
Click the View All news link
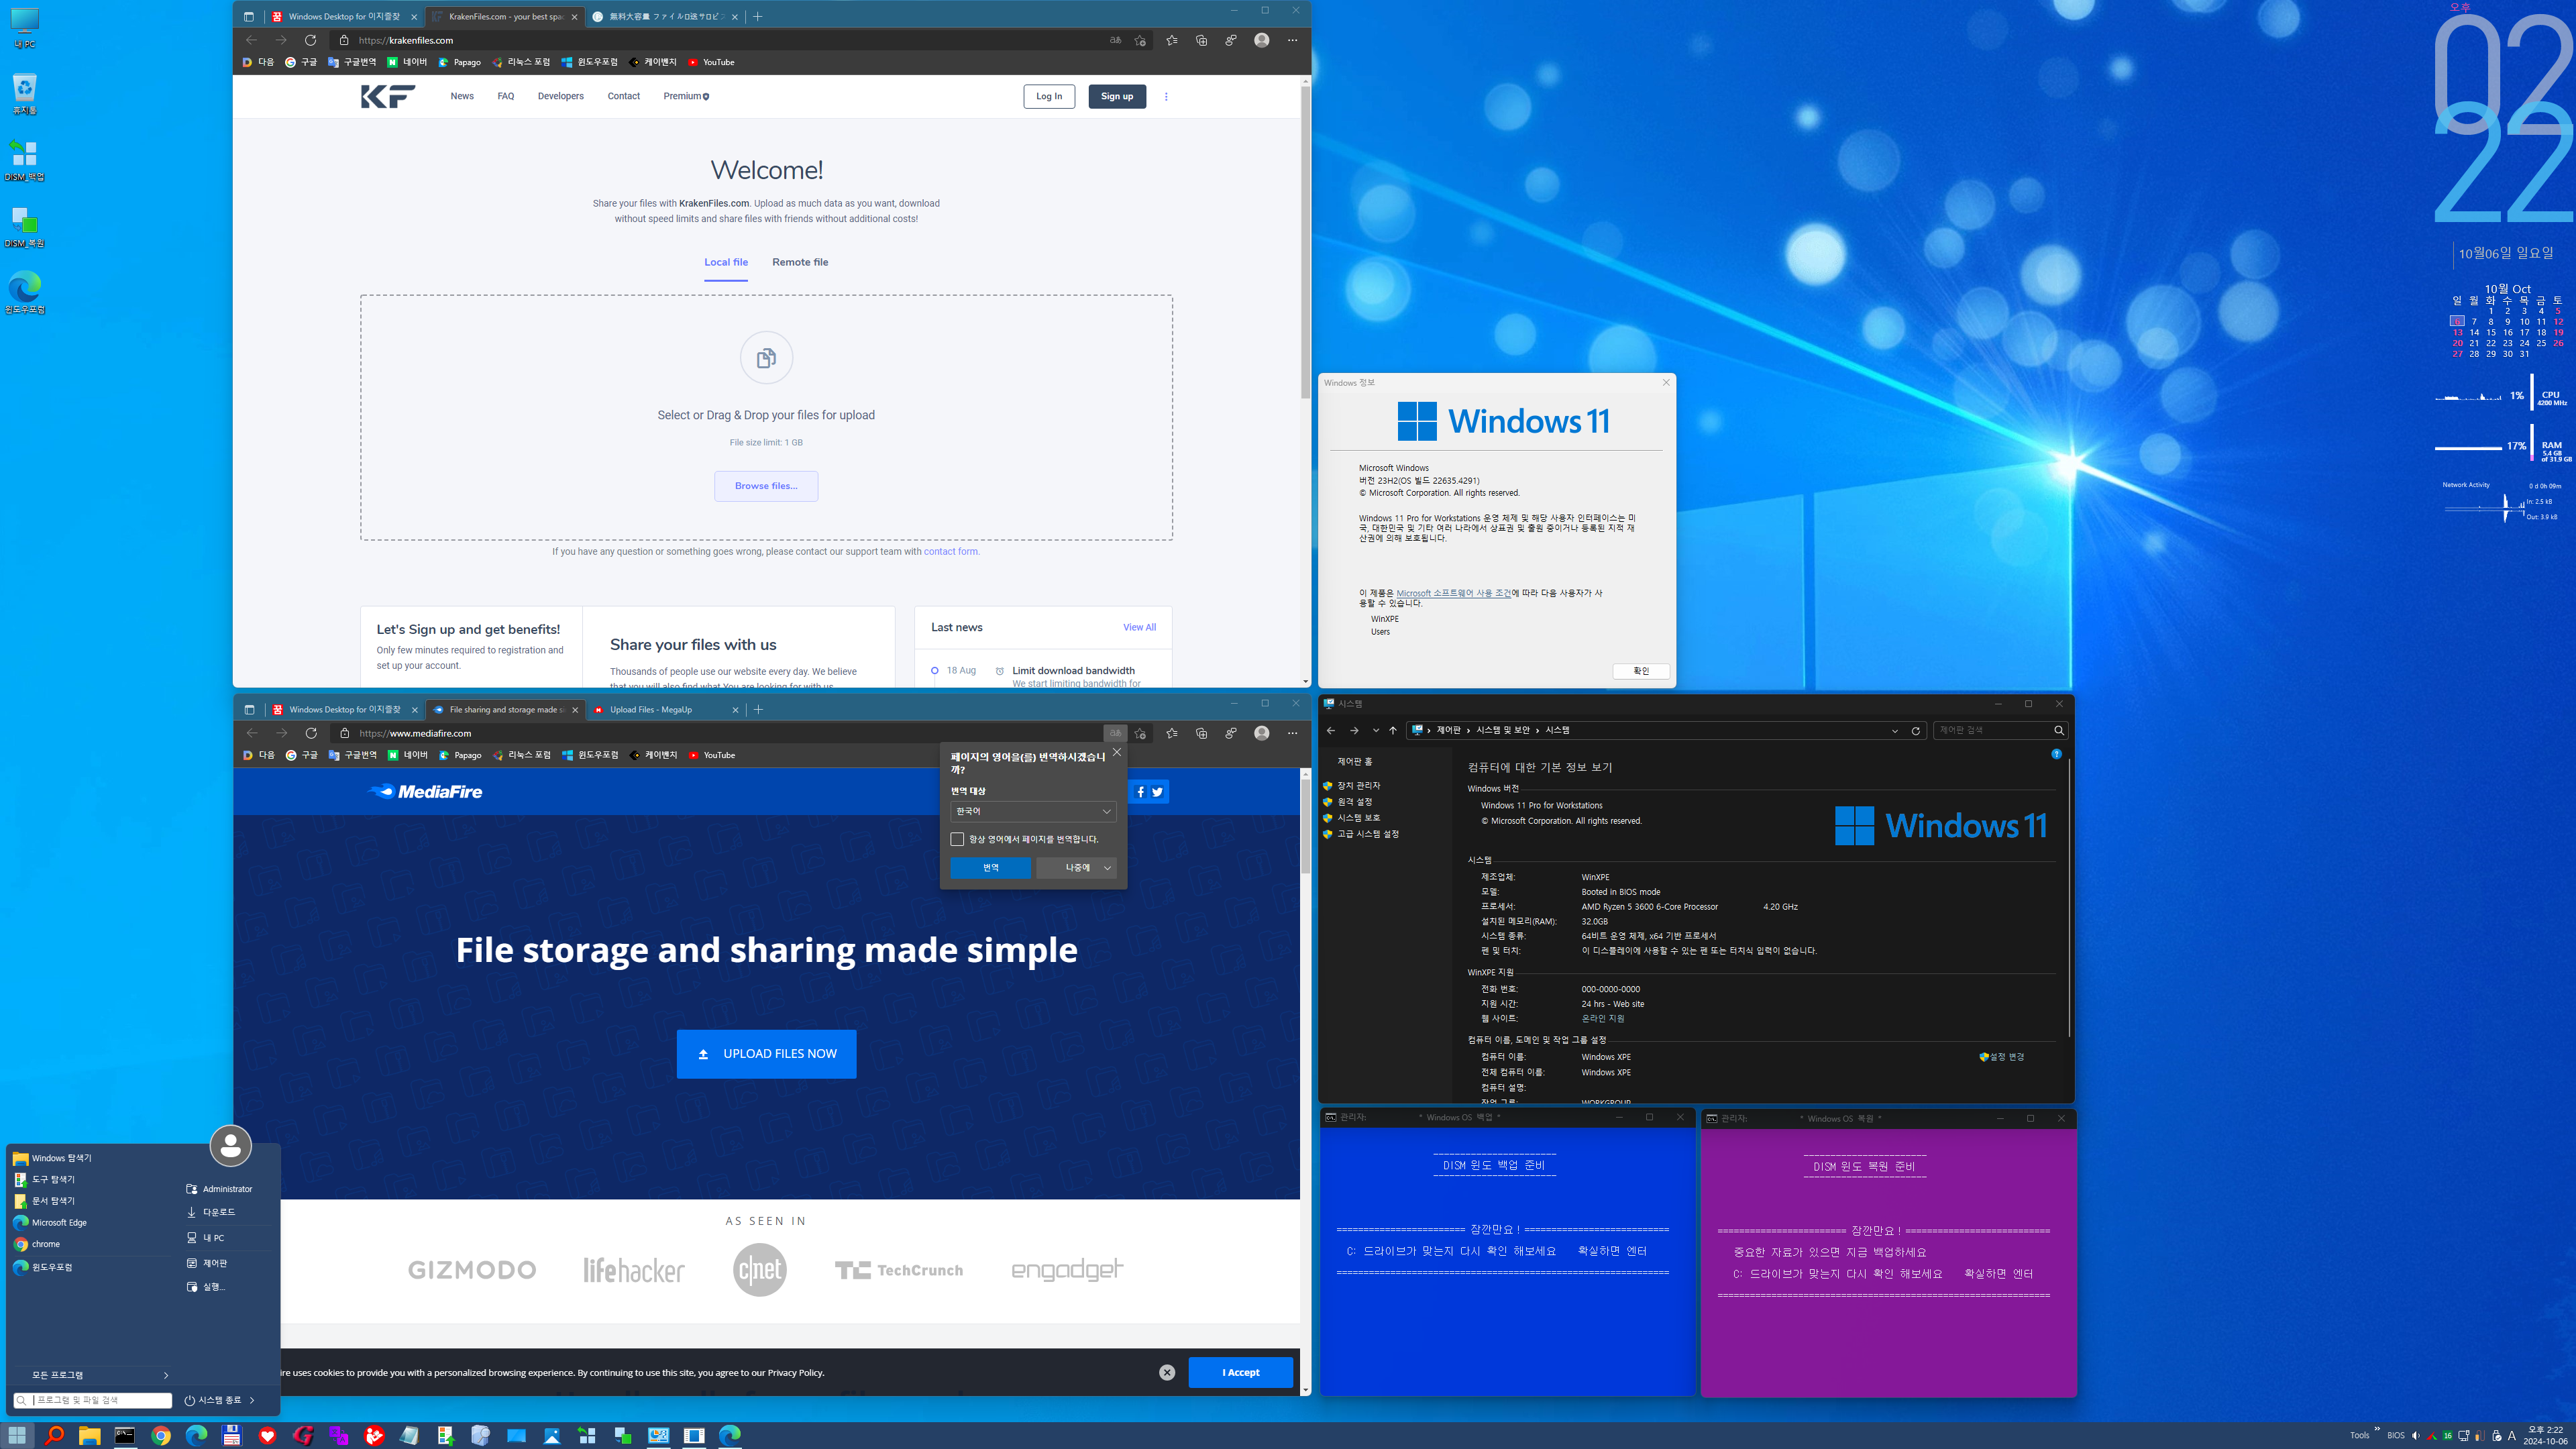click(x=1139, y=627)
